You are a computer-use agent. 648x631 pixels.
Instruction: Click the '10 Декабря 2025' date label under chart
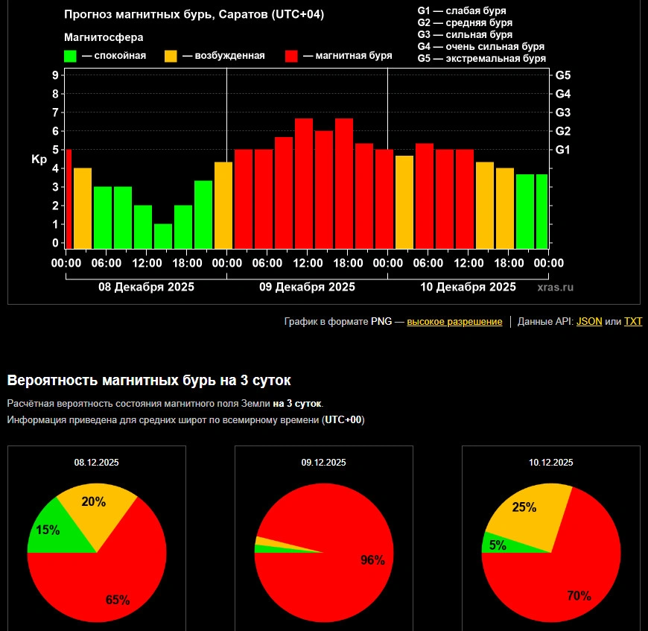pos(468,287)
